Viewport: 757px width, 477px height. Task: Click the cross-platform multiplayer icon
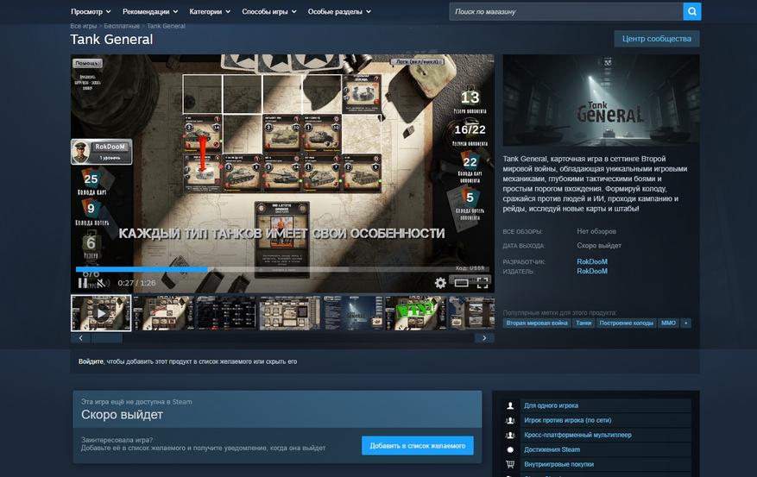point(510,435)
